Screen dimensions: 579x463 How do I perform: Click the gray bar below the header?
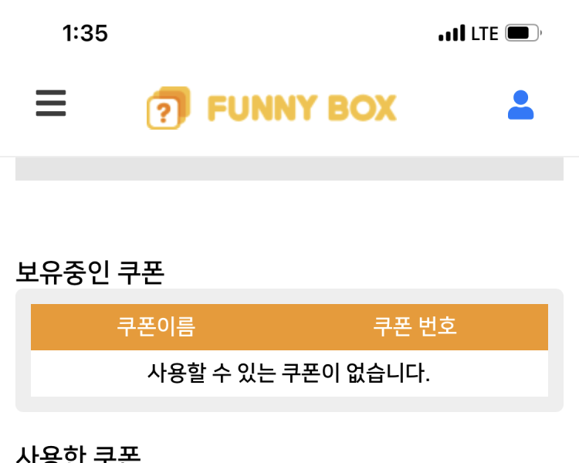point(289,169)
